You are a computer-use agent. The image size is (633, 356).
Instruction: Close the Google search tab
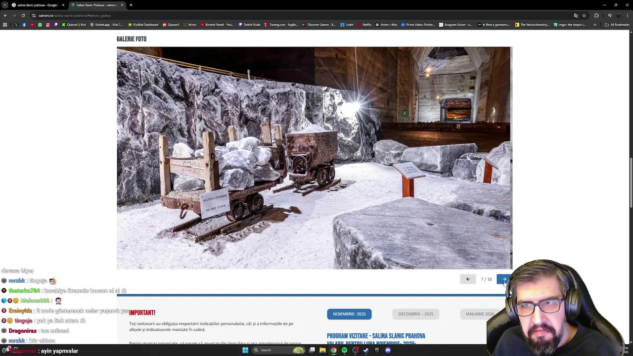pos(63,5)
